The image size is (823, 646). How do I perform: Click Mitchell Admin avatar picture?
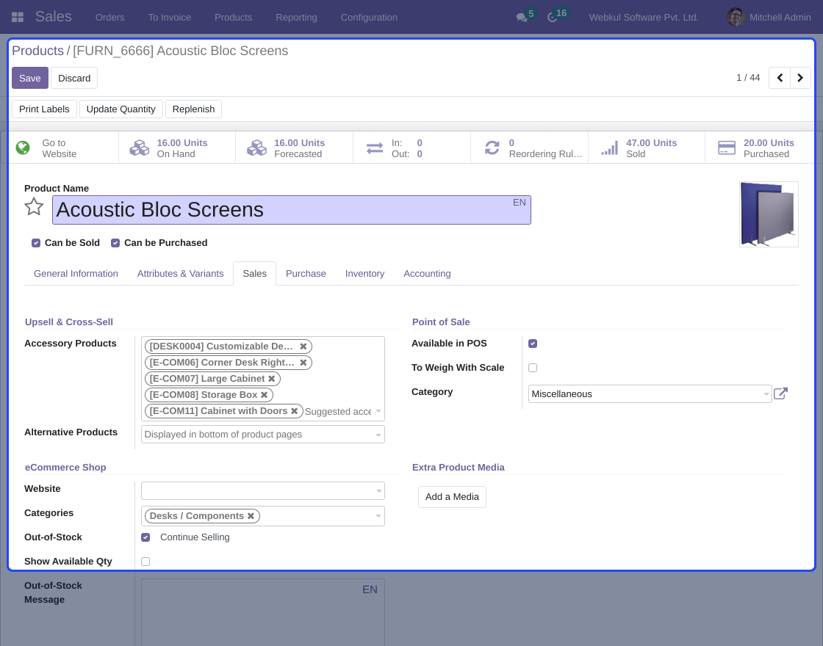736,18
